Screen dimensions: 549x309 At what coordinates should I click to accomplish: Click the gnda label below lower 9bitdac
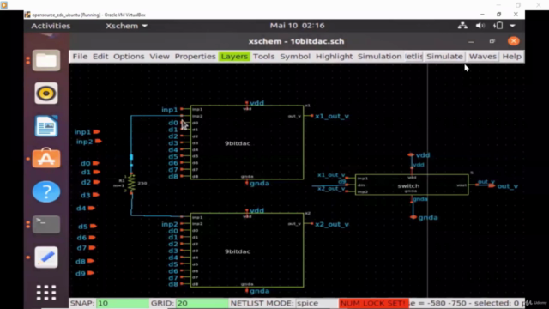(x=259, y=291)
